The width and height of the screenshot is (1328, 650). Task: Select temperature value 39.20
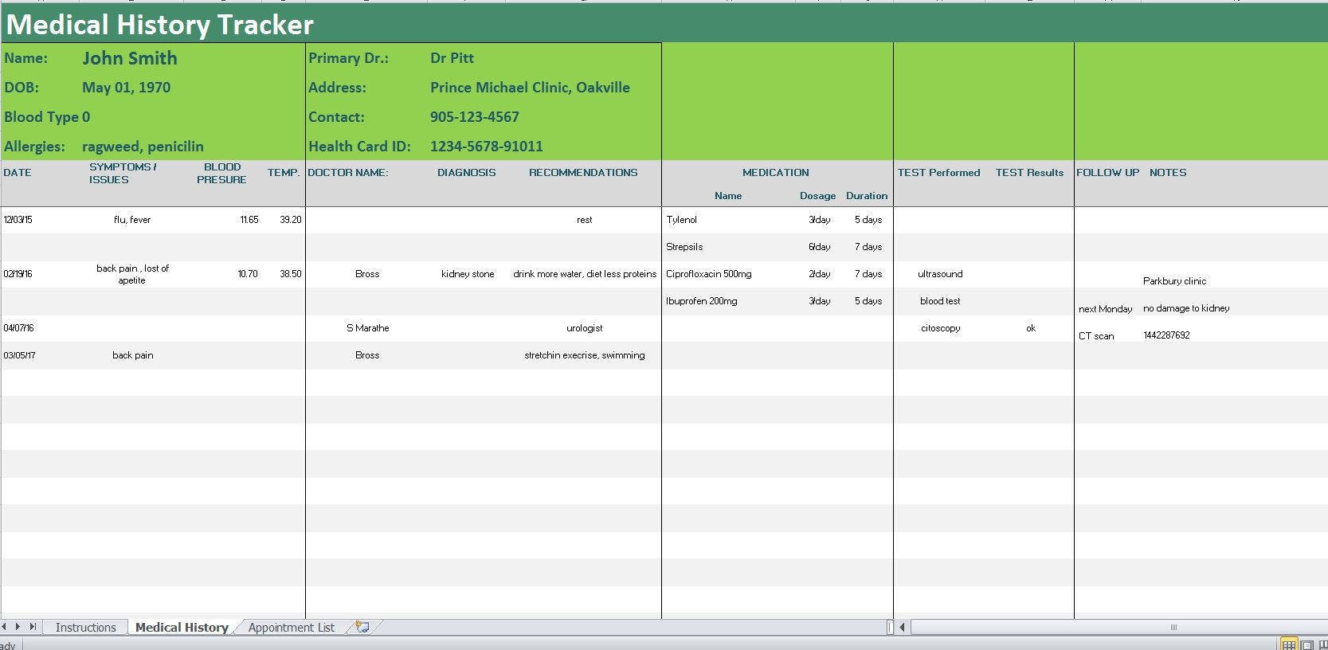(291, 220)
